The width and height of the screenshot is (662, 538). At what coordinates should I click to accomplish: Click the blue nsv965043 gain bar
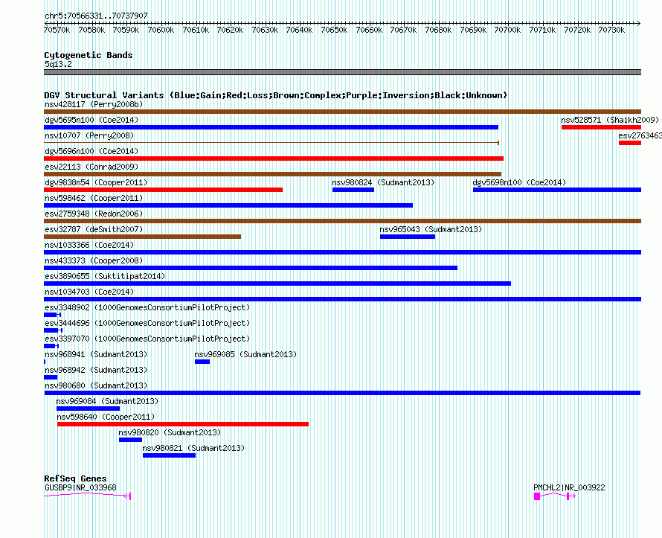(x=408, y=237)
